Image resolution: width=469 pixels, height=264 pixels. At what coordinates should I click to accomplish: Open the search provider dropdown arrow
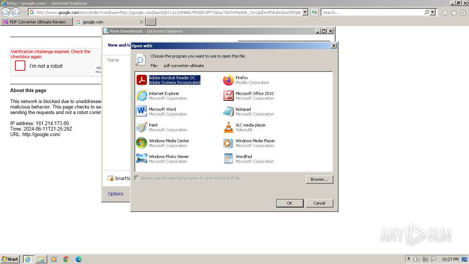[433, 12]
